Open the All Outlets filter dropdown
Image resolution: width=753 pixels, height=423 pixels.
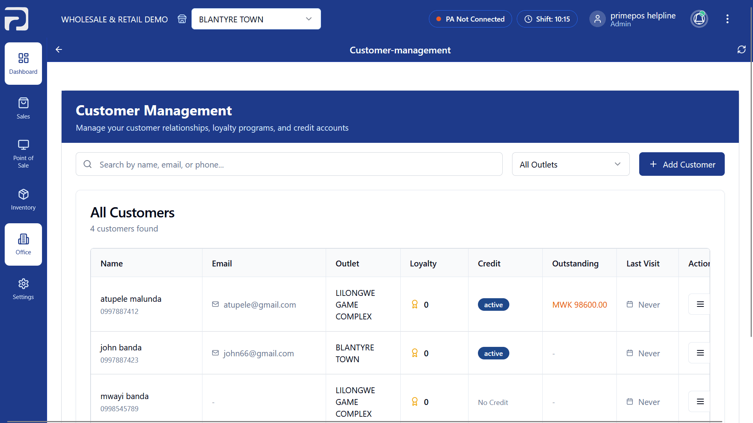(571, 164)
